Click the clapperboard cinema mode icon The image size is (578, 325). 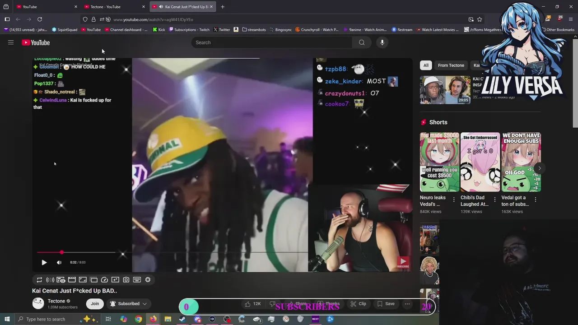(72, 280)
